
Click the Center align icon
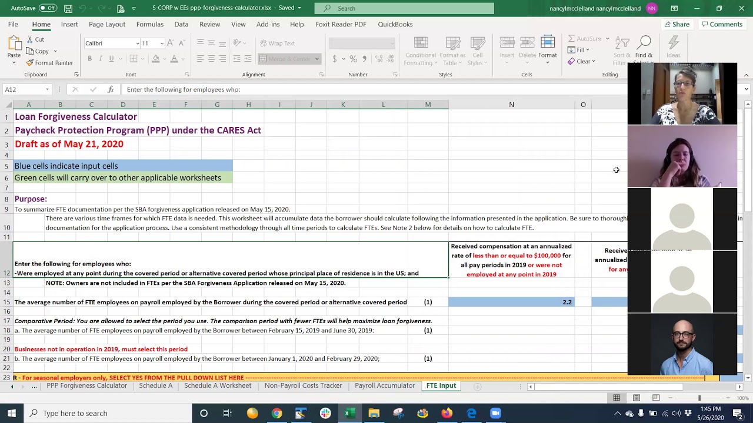pyautogui.click(x=211, y=59)
